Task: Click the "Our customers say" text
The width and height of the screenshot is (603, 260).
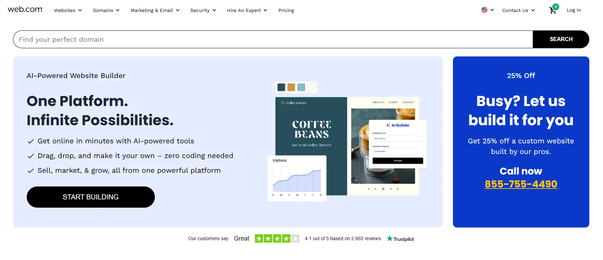Action: (x=208, y=238)
